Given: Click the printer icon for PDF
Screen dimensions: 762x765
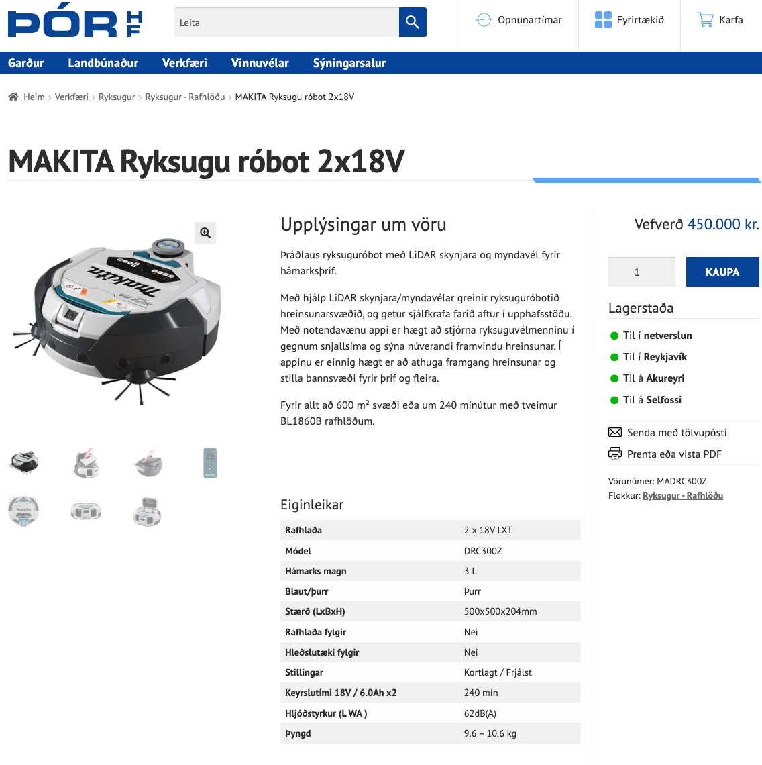Looking at the screenshot, I should coord(614,454).
